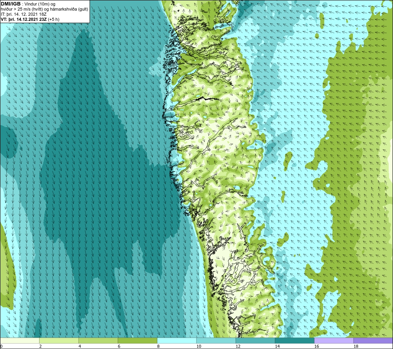
Task: Click the scale label '12'
Action: tap(238, 347)
